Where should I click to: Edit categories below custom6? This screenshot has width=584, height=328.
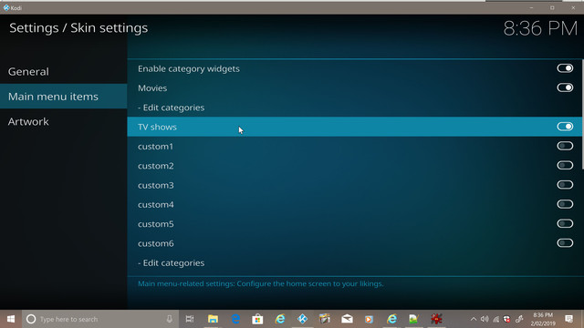171,263
